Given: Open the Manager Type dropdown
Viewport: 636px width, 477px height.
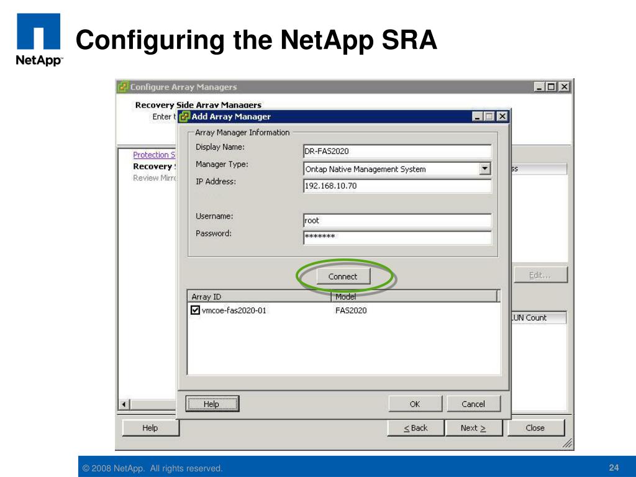Looking at the screenshot, I should pos(484,169).
